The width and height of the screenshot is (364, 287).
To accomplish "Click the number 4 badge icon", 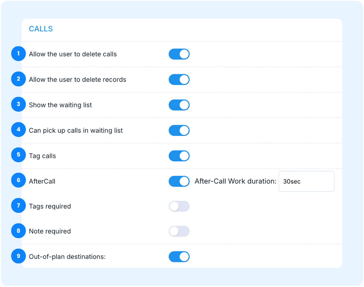I will [x=18, y=130].
